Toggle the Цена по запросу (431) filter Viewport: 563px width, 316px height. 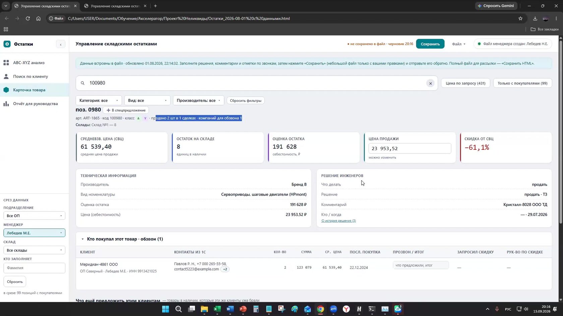[465, 83]
